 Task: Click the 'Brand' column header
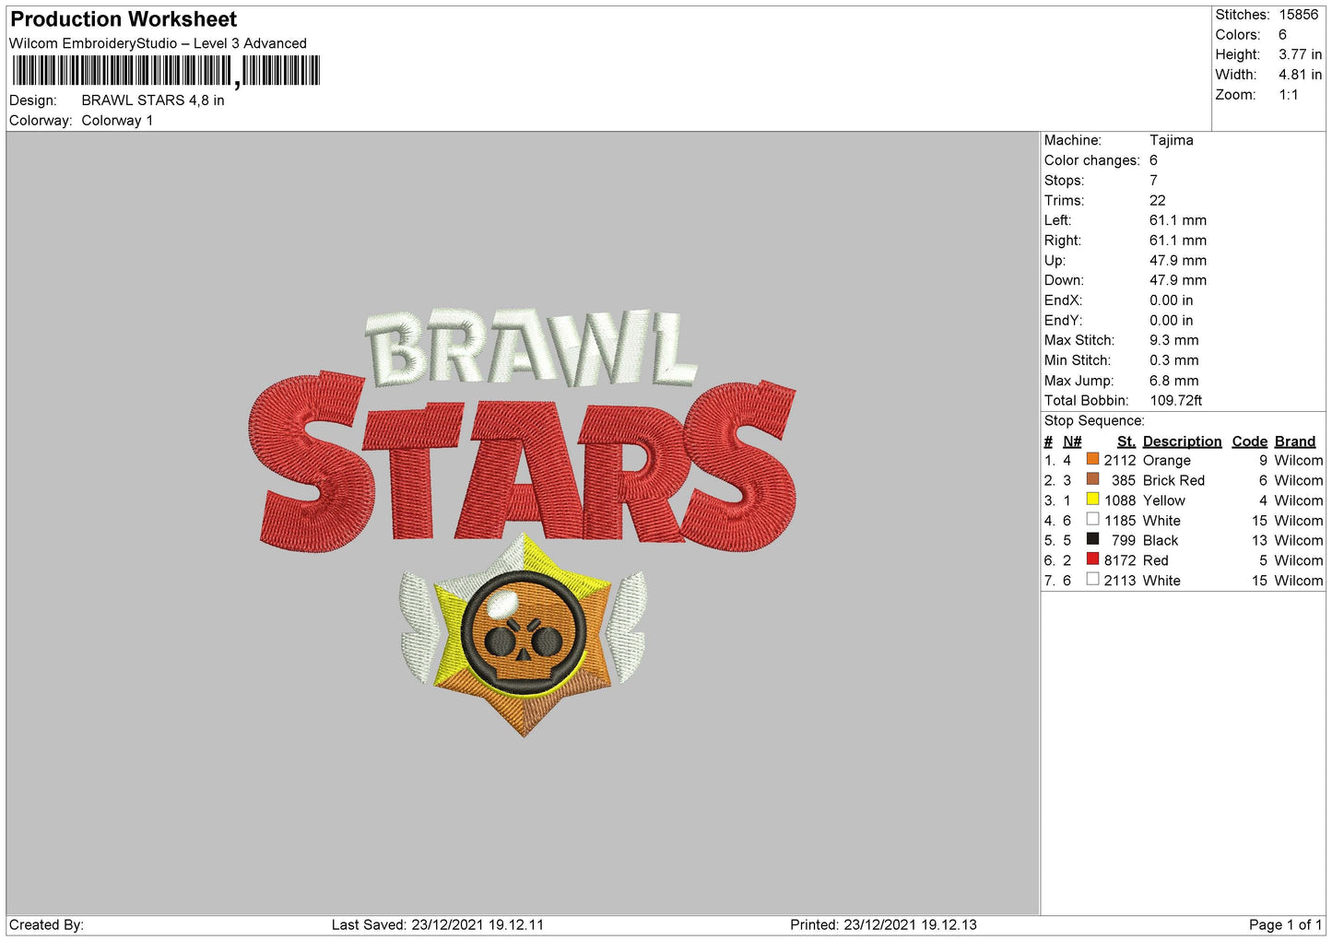[x=1294, y=441]
